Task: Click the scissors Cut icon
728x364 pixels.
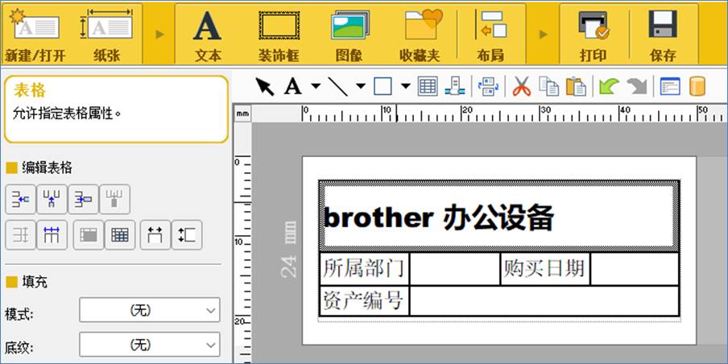Action: click(522, 86)
